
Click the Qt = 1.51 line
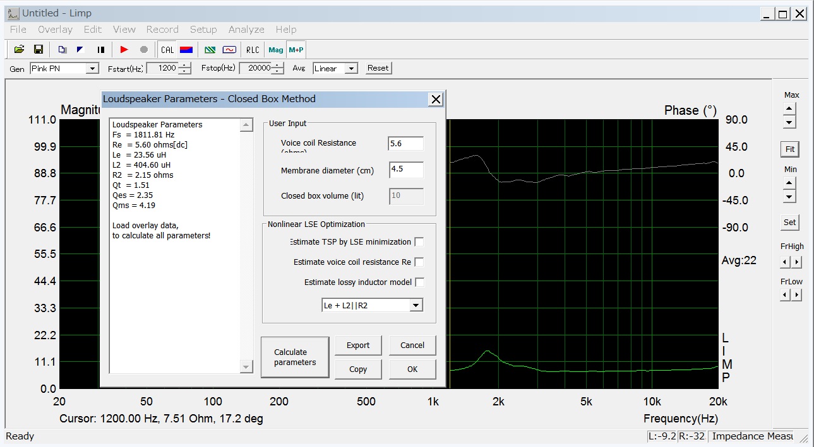tap(131, 185)
